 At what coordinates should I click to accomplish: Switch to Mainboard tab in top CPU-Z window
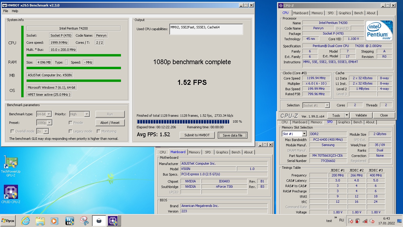[301, 13]
